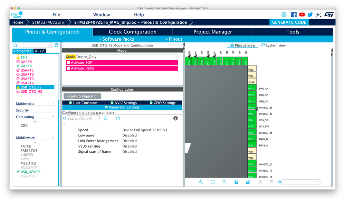This screenshot has height=202, width=345.
Task: Open the YouTube link icon
Action: (x=302, y=15)
